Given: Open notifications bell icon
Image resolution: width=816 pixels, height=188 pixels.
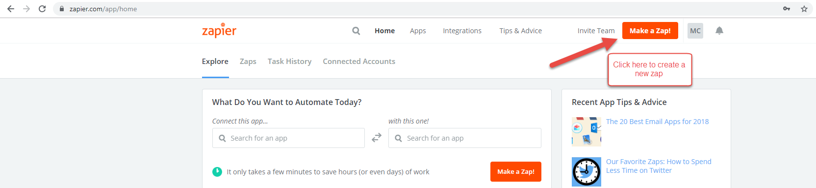Looking at the screenshot, I should click(x=719, y=31).
